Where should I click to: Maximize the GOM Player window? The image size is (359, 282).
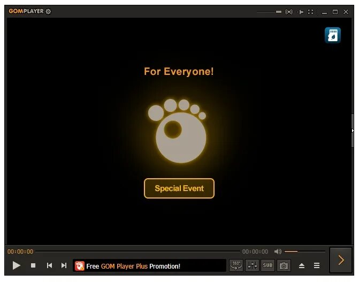click(335, 12)
